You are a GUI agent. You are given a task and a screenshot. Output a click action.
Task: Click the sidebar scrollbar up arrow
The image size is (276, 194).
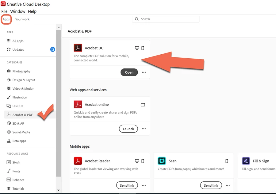59,27
